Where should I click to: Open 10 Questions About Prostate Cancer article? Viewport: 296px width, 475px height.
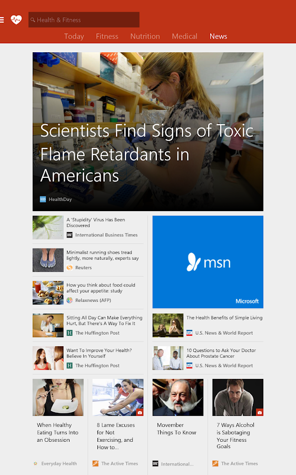221,353
